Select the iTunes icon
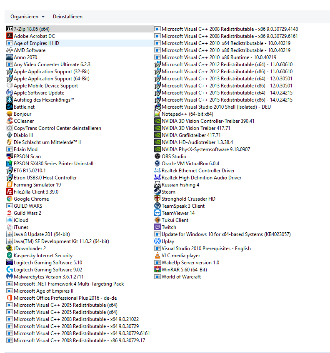 coord(10,227)
